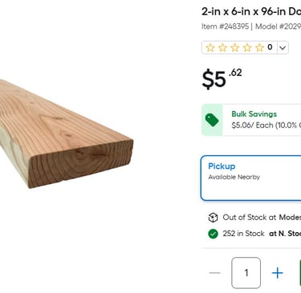The image size is (301, 293).
Task: Click the third rating star
Action: tap(235, 47)
